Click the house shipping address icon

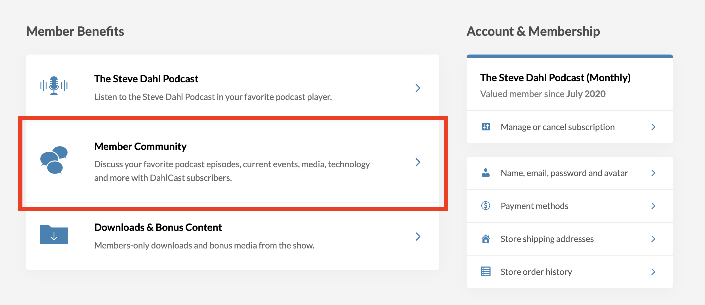tap(486, 239)
